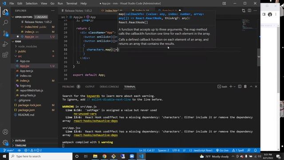Open the File menu
Screen dimensions: 284x160
click(12, 4)
